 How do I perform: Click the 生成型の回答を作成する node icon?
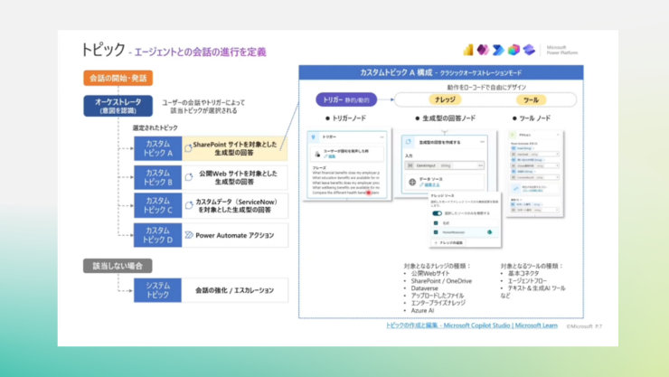[x=409, y=142]
